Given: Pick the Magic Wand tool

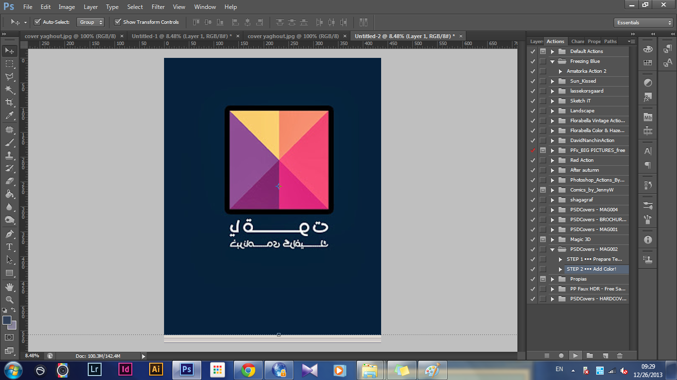Looking at the screenshot, I should coord(9,90).
